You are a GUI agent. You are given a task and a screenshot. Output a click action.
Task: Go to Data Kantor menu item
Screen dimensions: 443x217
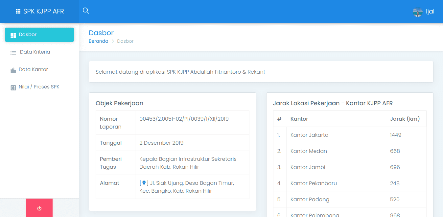click(x=39, y=69)
